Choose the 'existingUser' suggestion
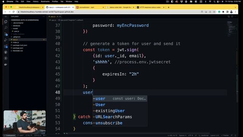 pos(120,111)
